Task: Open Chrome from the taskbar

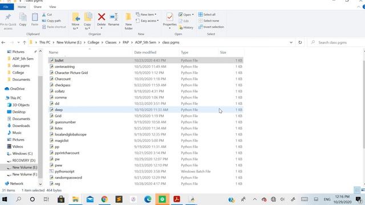Action: (x=104, y=199)
